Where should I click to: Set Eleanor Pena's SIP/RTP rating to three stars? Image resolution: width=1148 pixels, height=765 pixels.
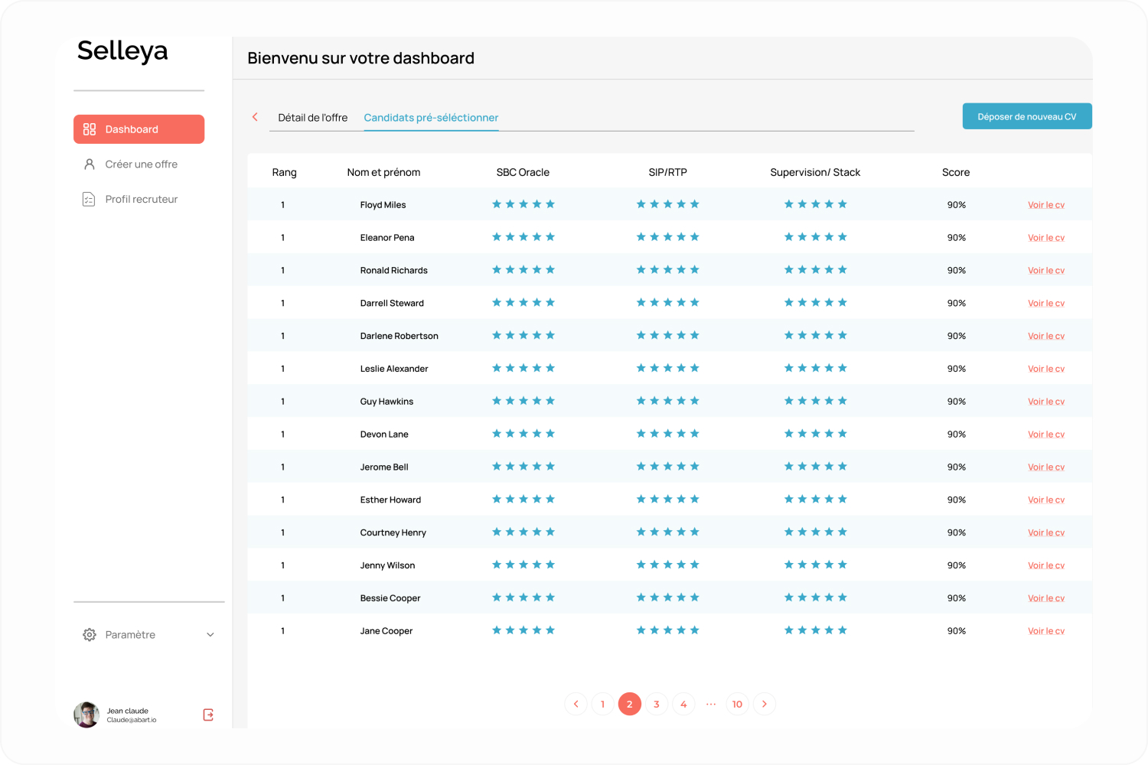coord(667,236)
